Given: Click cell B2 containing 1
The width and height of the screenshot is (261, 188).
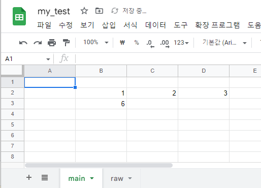Looking at the screenshot, I should [101, 93].
